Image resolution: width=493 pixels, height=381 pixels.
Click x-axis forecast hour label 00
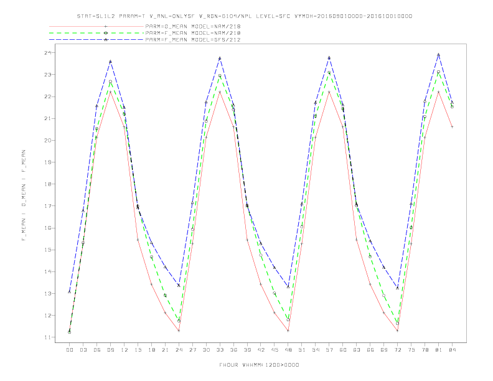tap(70, 350)
